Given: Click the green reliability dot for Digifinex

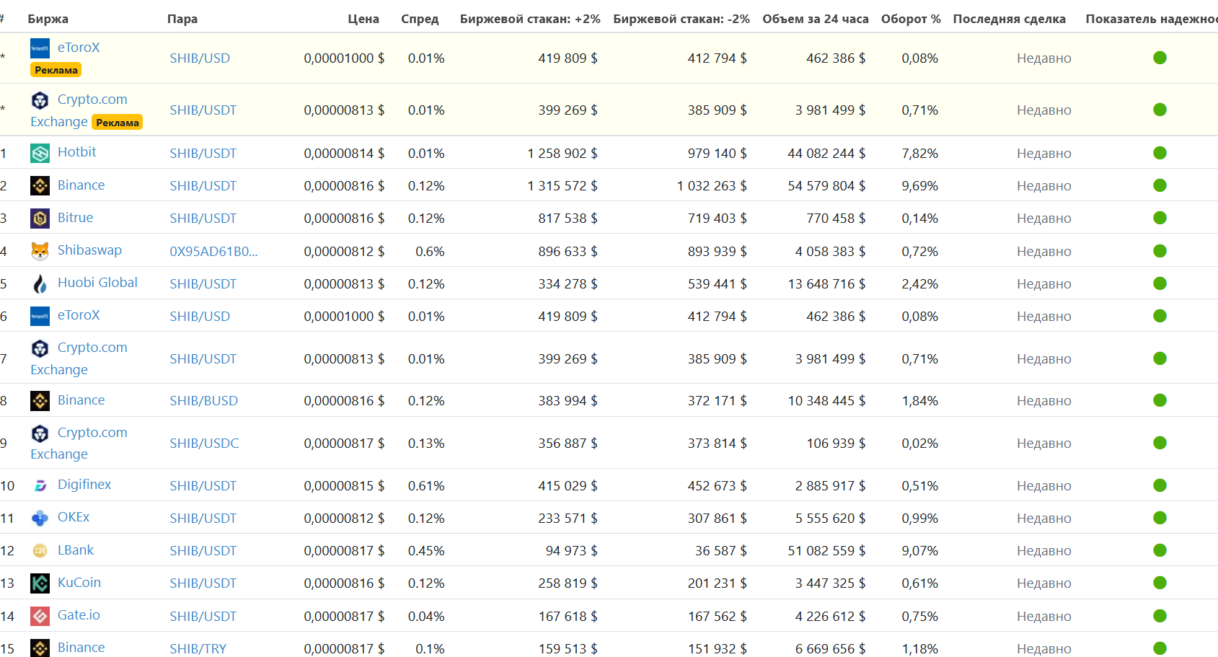Looking at the screenshot, I should coord(1160,485).
